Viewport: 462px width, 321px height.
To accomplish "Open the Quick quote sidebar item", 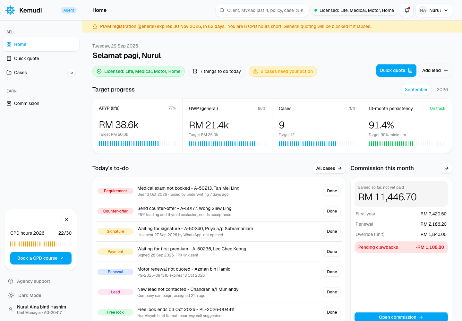I will [41, 58].
